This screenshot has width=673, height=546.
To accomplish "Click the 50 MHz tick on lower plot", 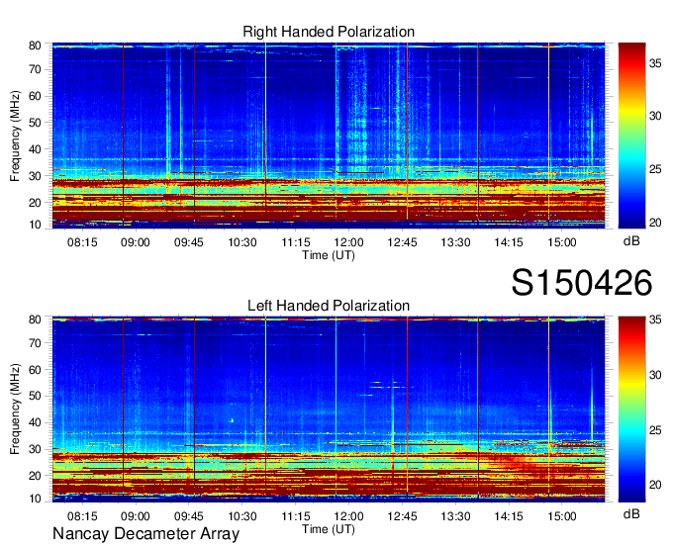I will click(x=35, y=396).
